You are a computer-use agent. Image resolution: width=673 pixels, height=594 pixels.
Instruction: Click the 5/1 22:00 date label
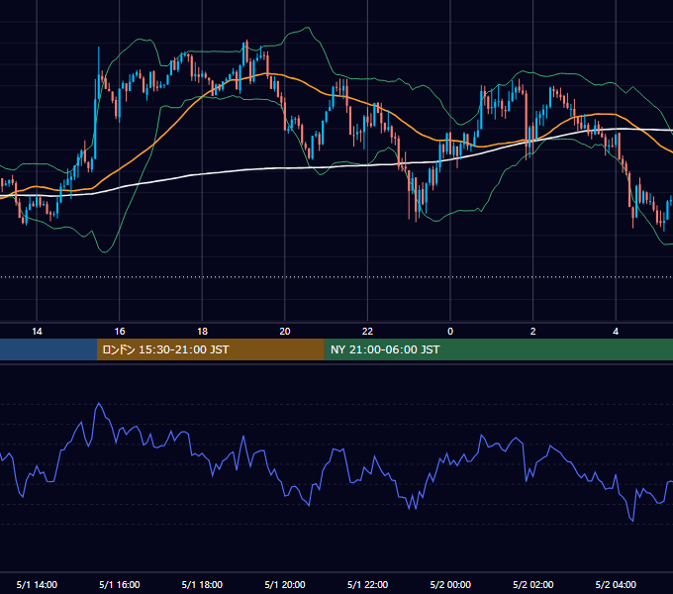coord(367,584)
